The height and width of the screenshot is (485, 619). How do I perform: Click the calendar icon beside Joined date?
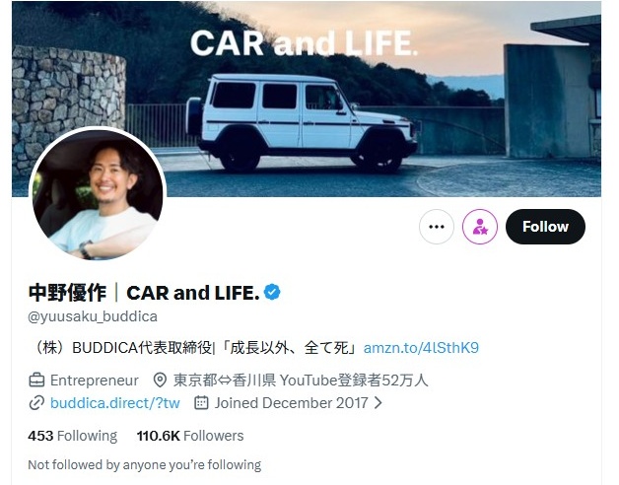pos(201,403)
